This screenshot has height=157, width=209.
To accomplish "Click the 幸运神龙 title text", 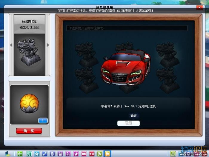I will pos(29,22).
